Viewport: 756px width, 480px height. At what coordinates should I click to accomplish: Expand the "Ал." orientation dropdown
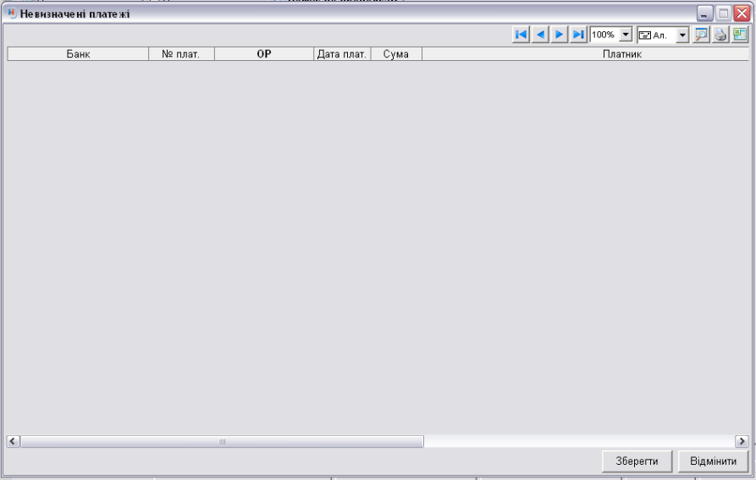[683, 35]
